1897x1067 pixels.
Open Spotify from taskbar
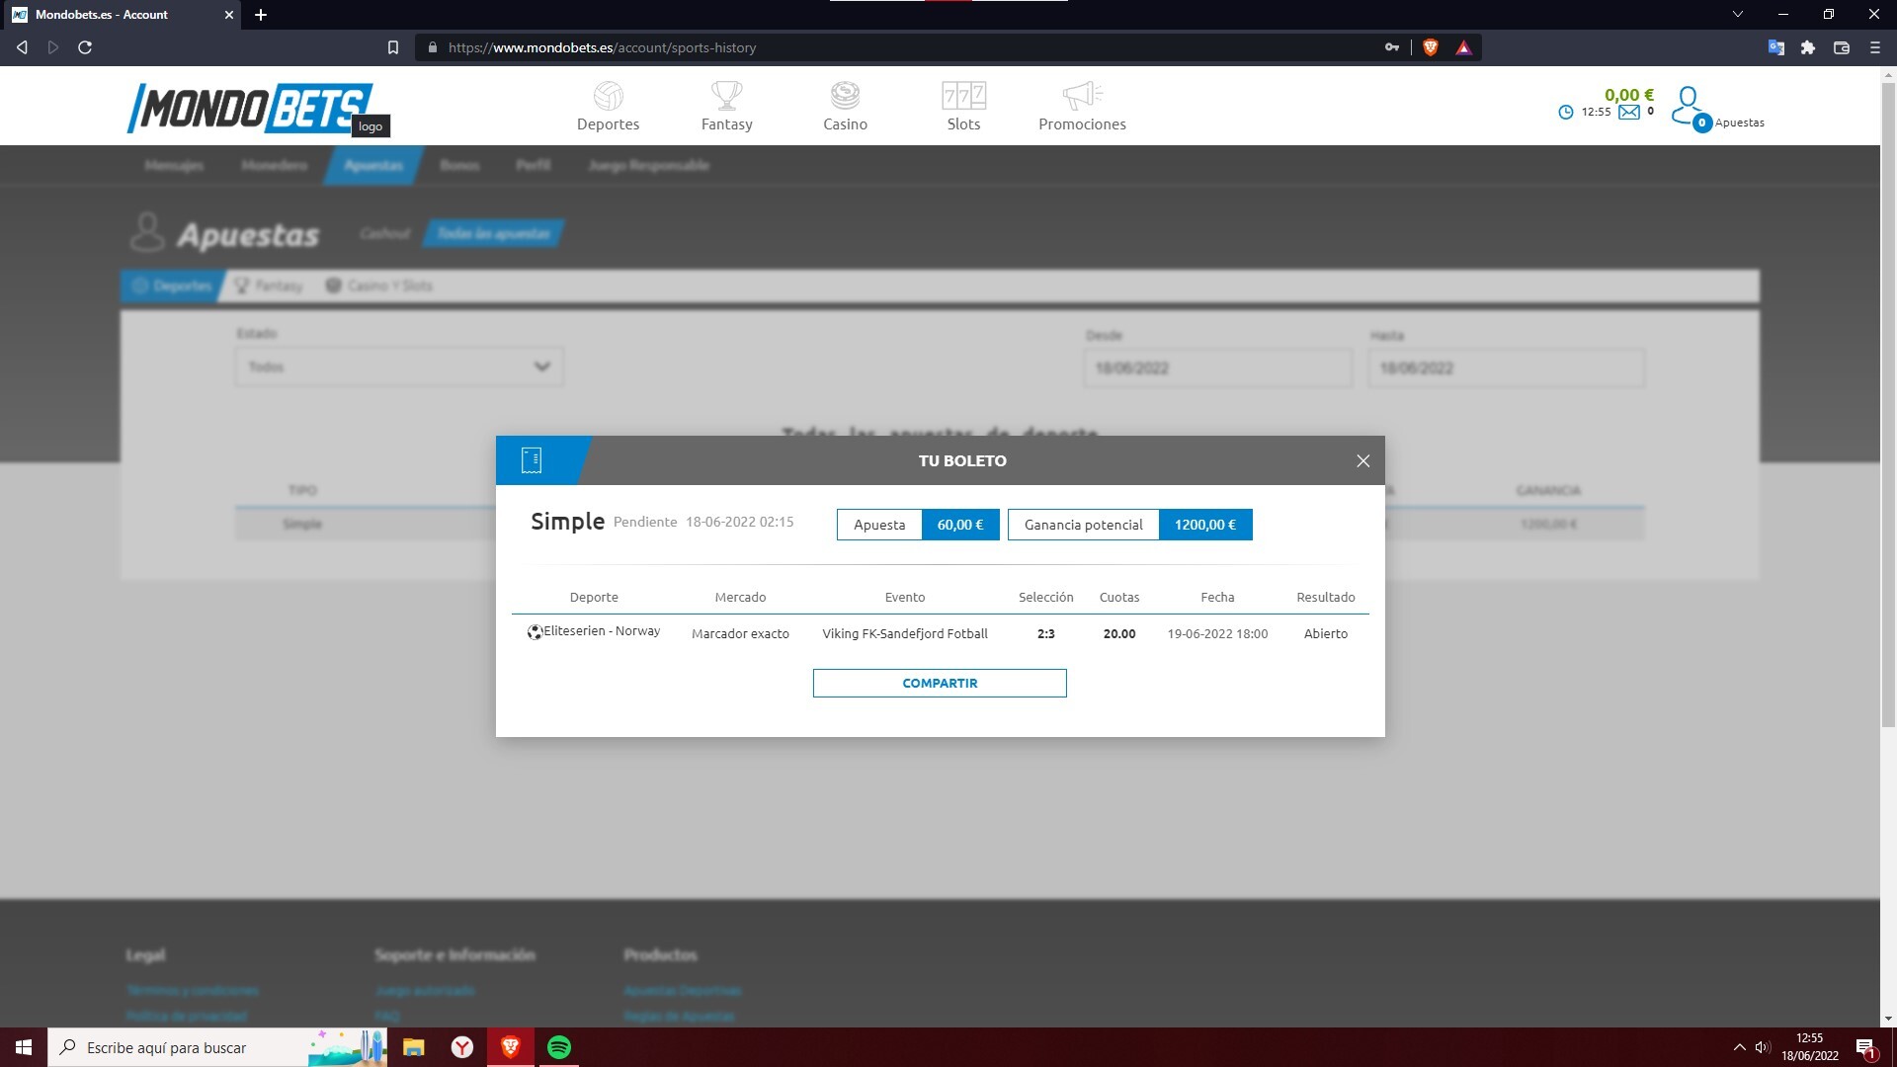click(x=559, y=1047)
